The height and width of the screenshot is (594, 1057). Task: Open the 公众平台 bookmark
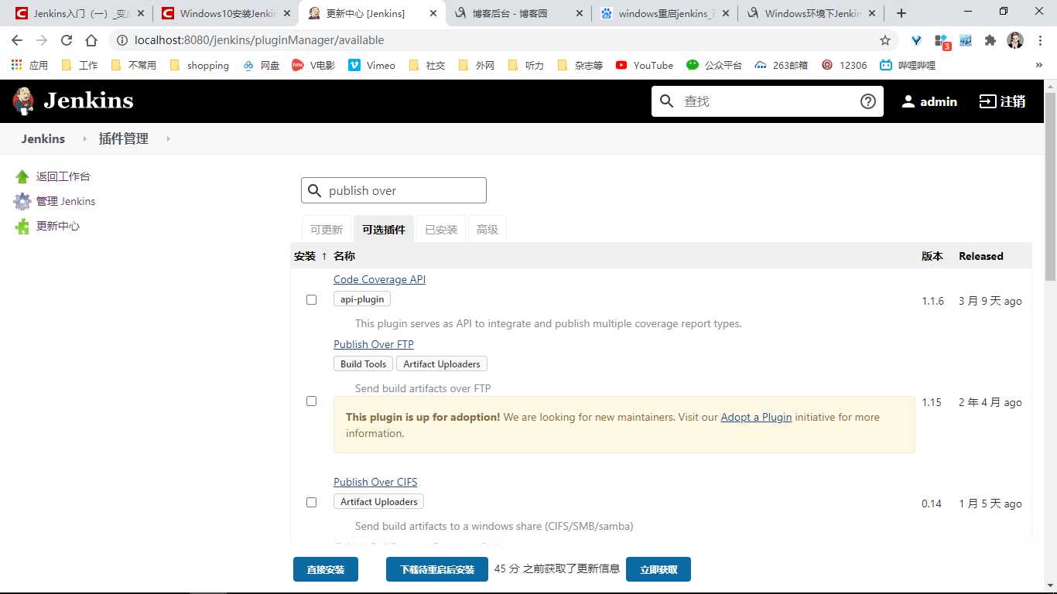click(714, 65)
